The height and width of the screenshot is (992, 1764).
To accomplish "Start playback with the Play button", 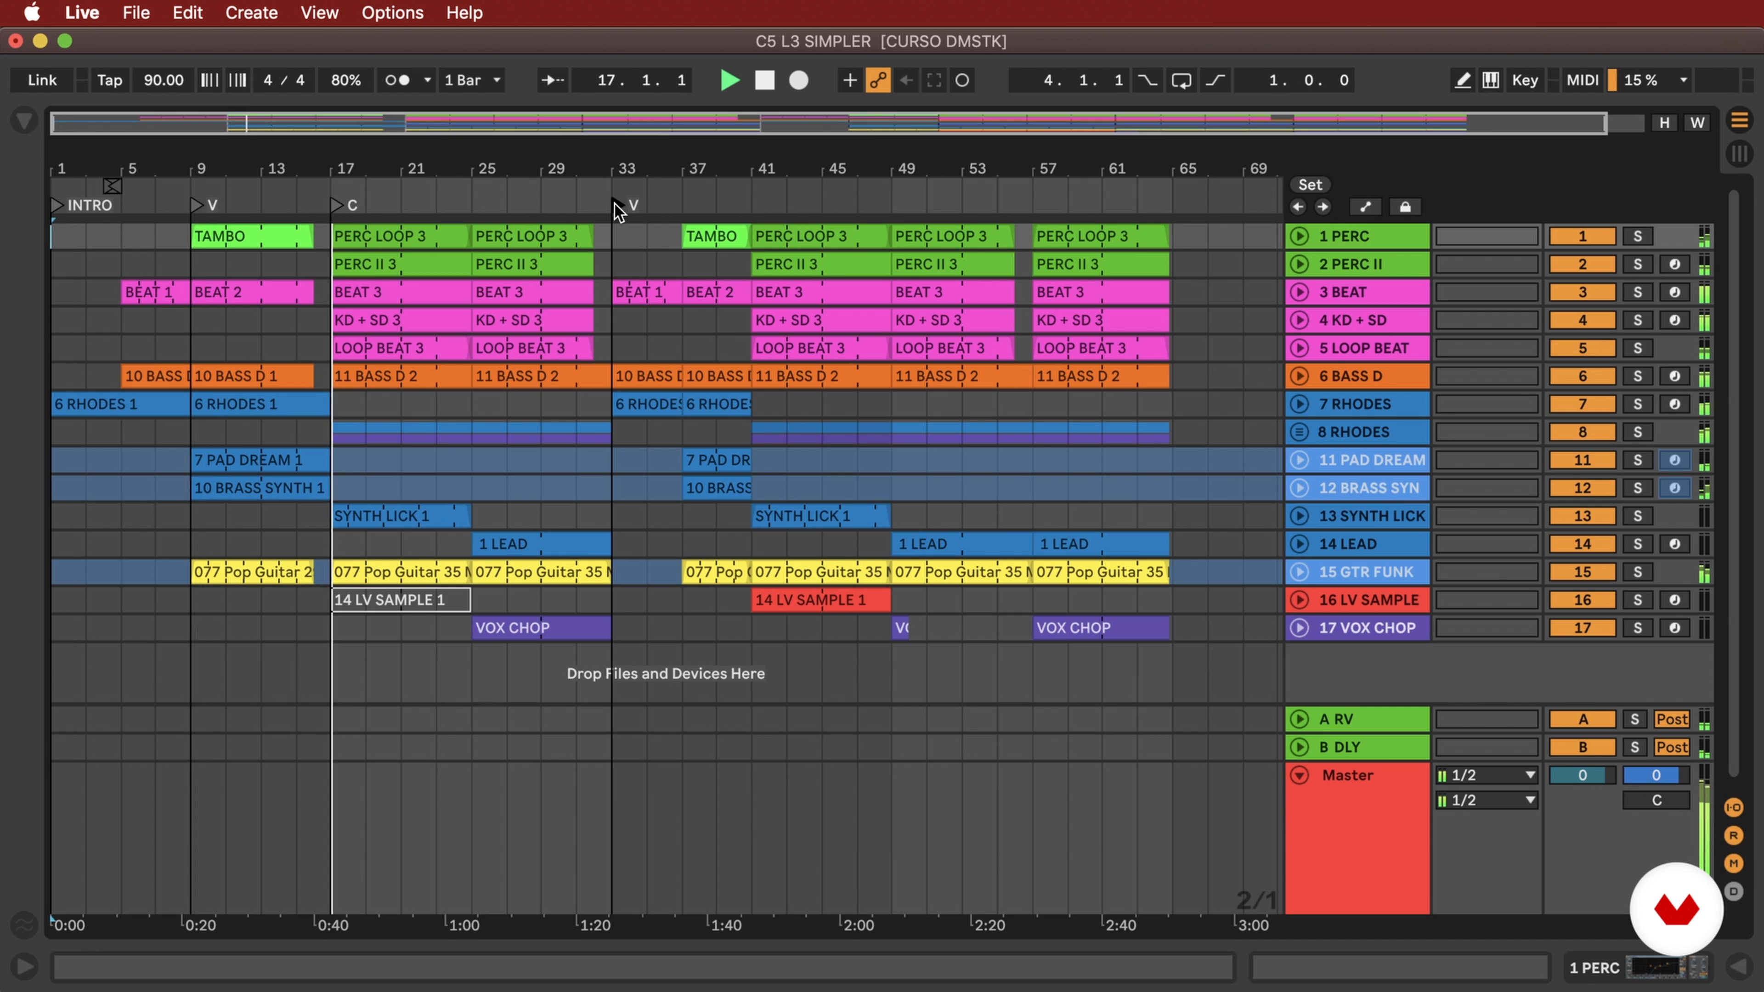I will point(730,80).
